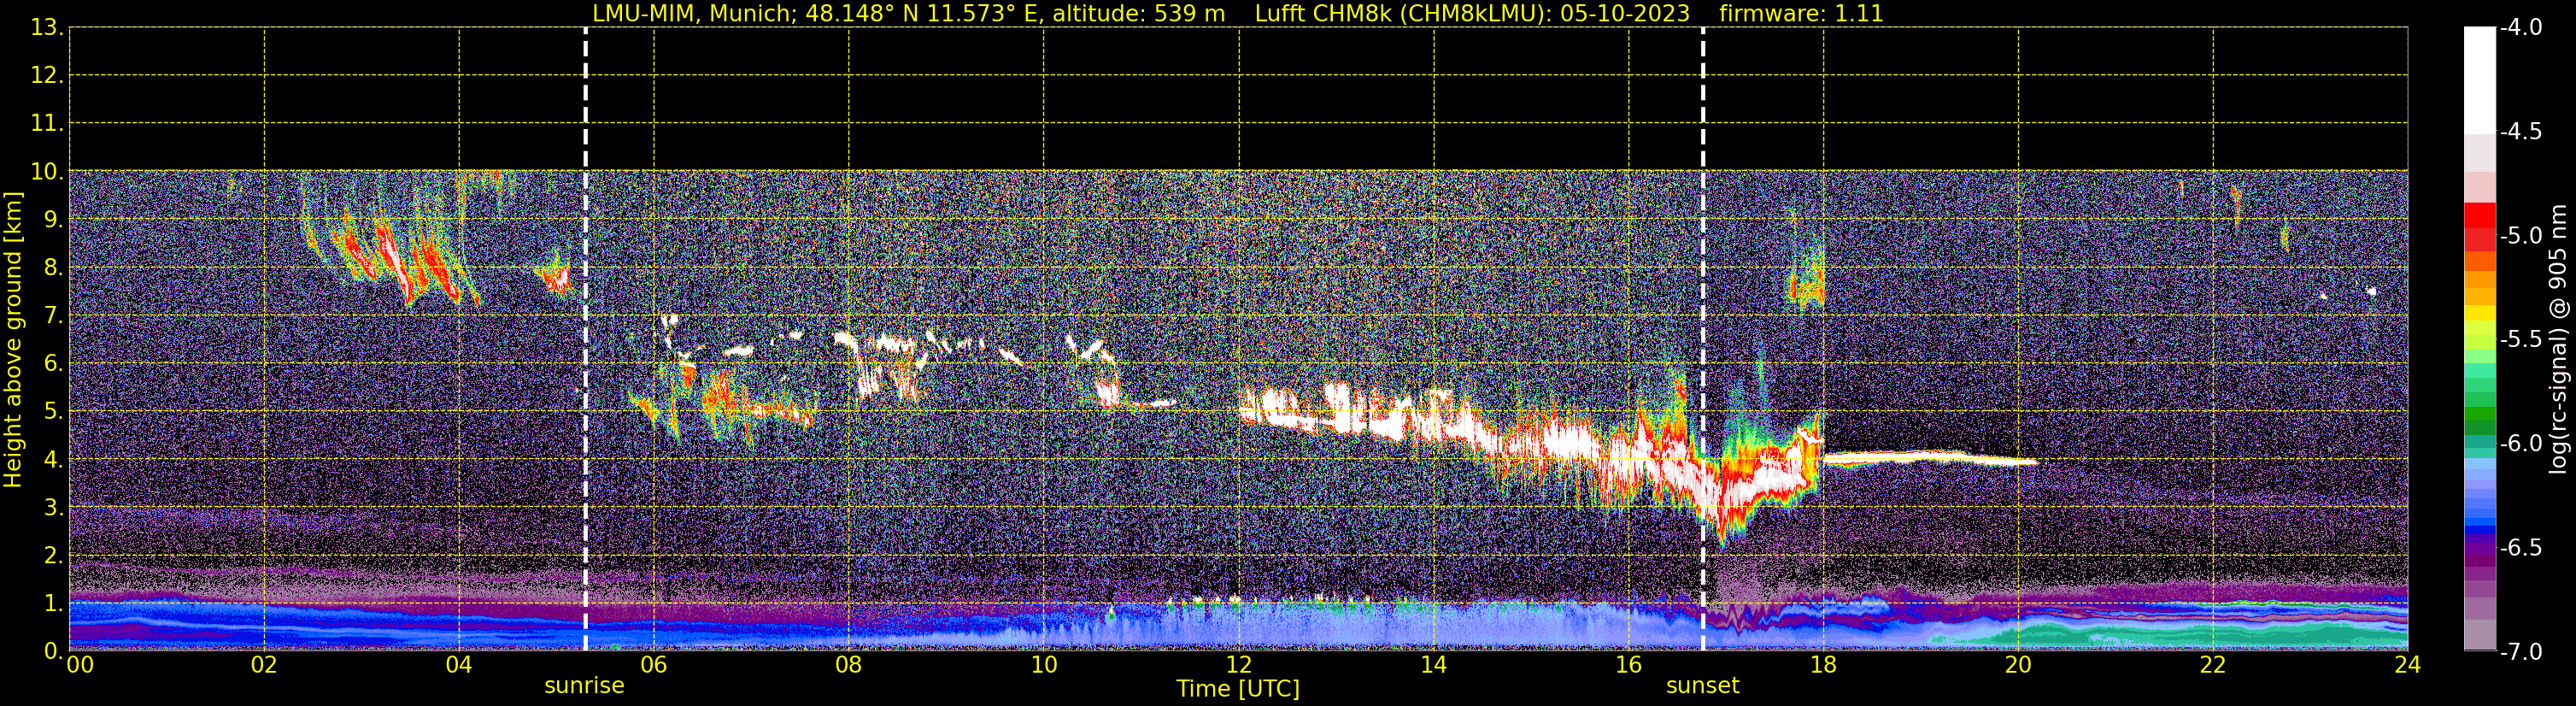Click the 'LMU-MIM, Munich' station title text
The height and width of the screenshot is (706, 2576).
pyautogui.click(x=694, y=14)
